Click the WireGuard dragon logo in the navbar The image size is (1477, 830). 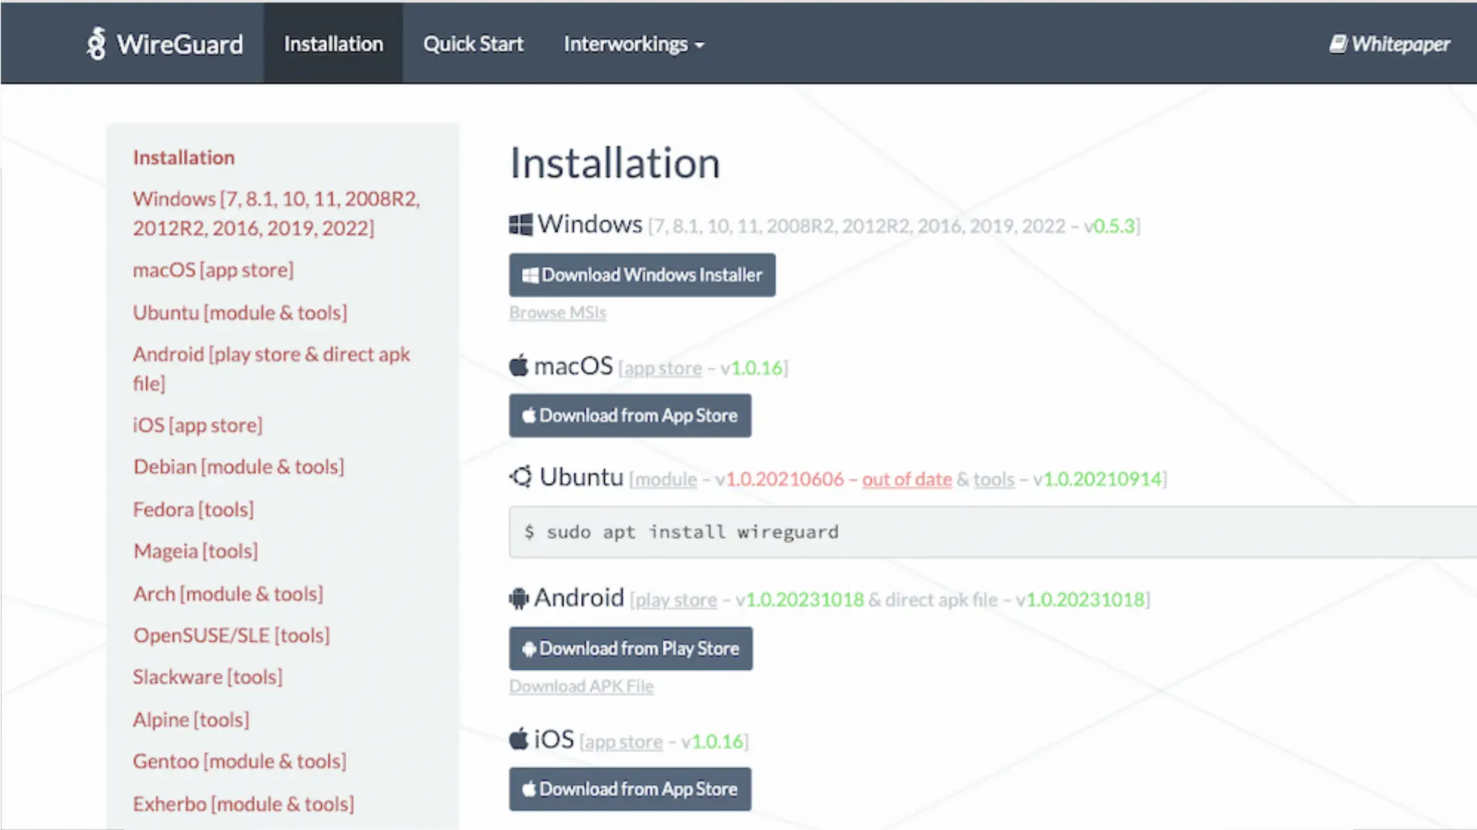point(97,44)
